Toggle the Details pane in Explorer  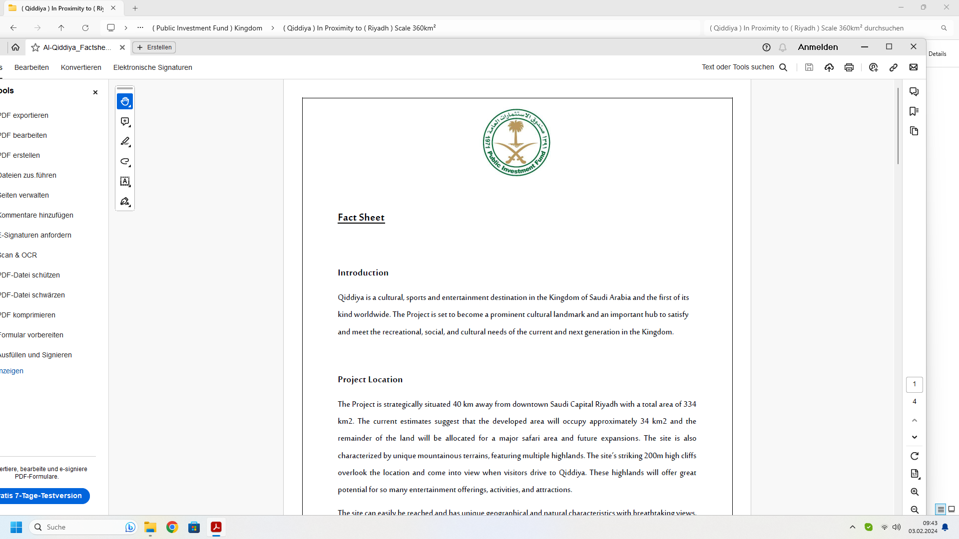pos(937,54)
